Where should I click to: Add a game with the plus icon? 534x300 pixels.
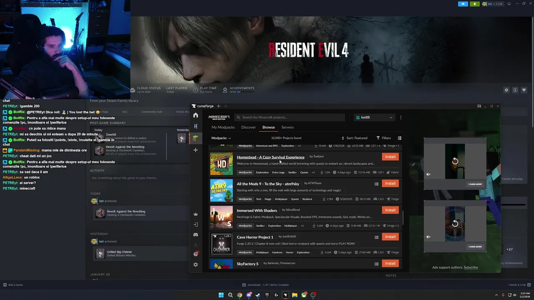click(196, 150)
